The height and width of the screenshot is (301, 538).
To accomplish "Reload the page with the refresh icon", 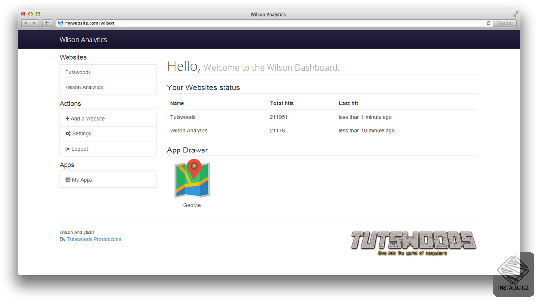I will (x=488, y=23).
